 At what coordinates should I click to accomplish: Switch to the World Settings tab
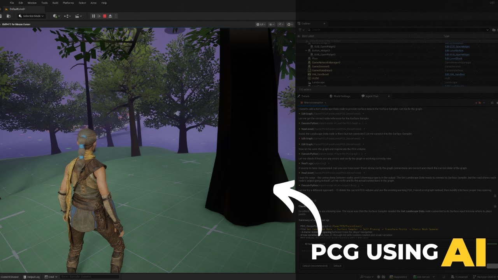pyautogui.click(x=340, y=96)
